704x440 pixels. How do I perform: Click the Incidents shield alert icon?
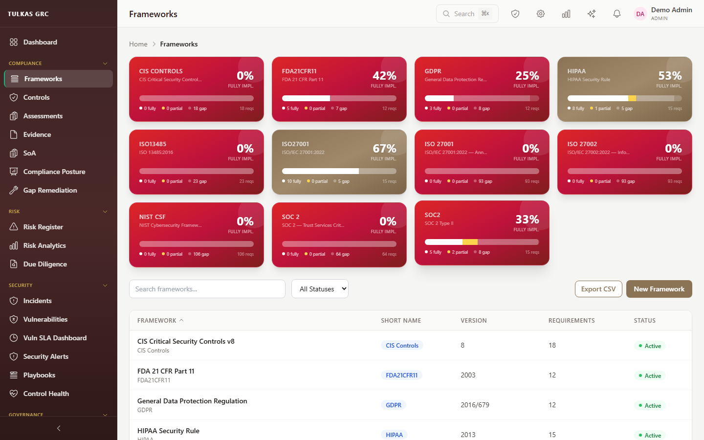(14, 301)
